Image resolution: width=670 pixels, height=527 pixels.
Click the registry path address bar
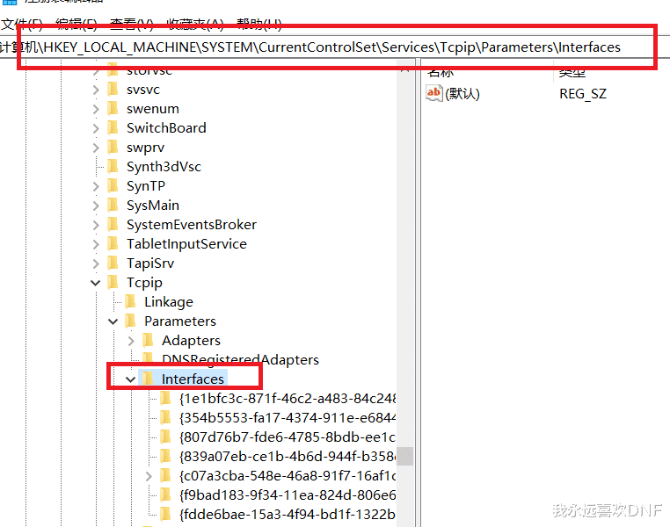tap(335, 47)
